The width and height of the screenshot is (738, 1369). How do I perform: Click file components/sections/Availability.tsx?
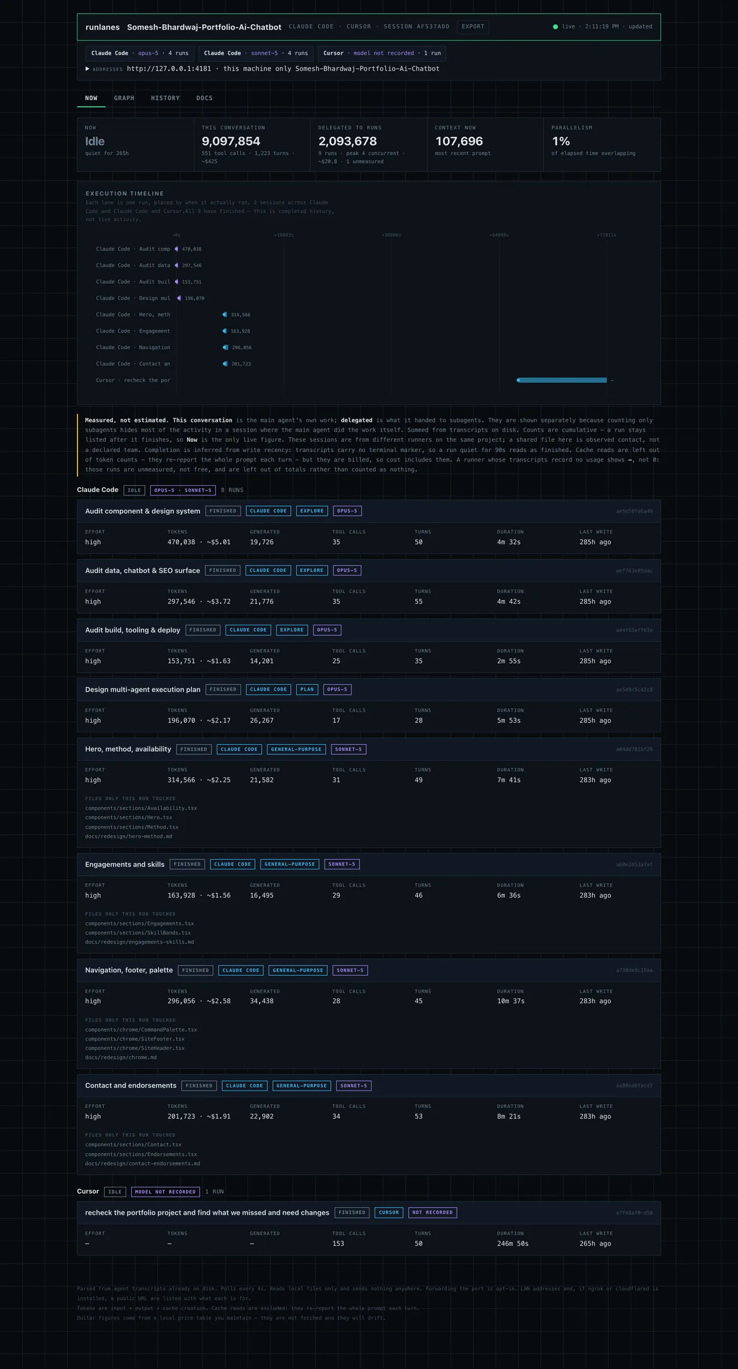coord(141,808)
